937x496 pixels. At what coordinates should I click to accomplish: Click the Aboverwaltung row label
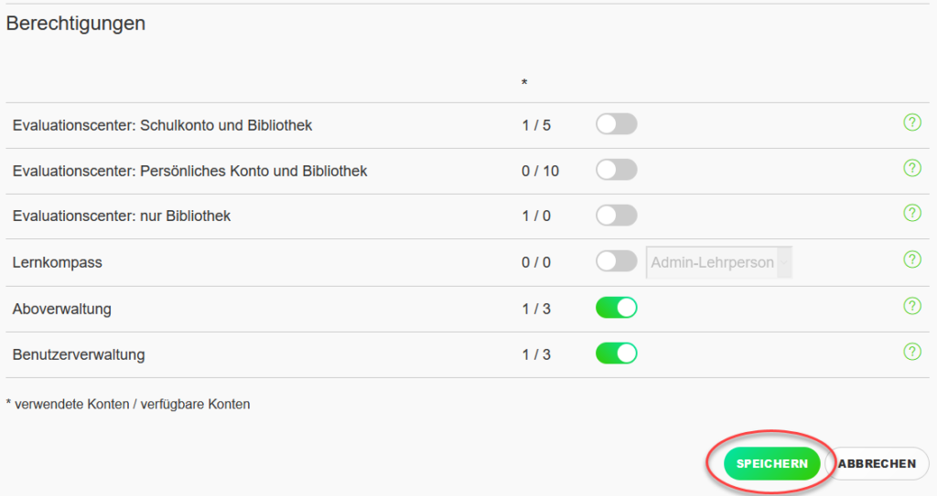coord(62,309)
